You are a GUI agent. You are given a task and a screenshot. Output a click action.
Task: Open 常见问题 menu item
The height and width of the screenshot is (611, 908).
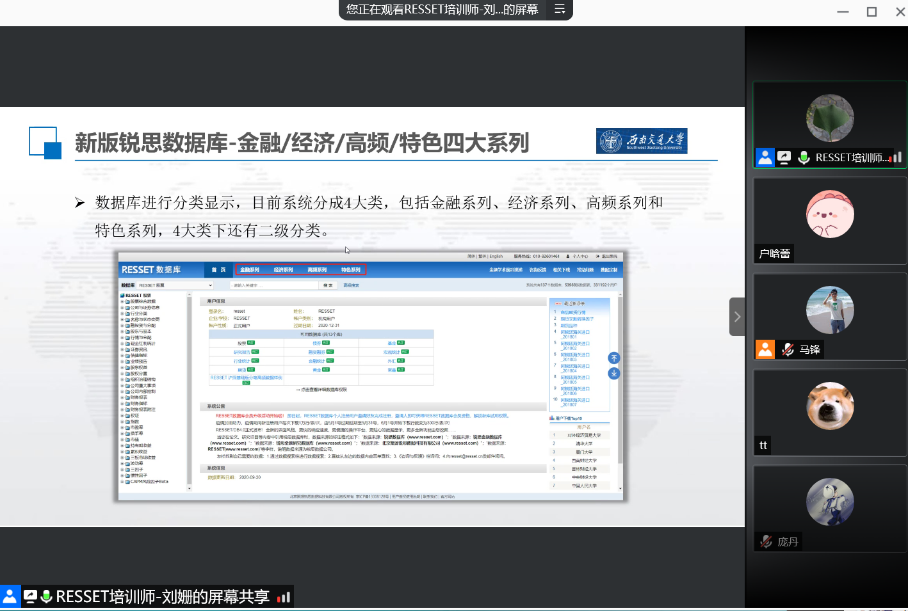click(x=585, y=270)
